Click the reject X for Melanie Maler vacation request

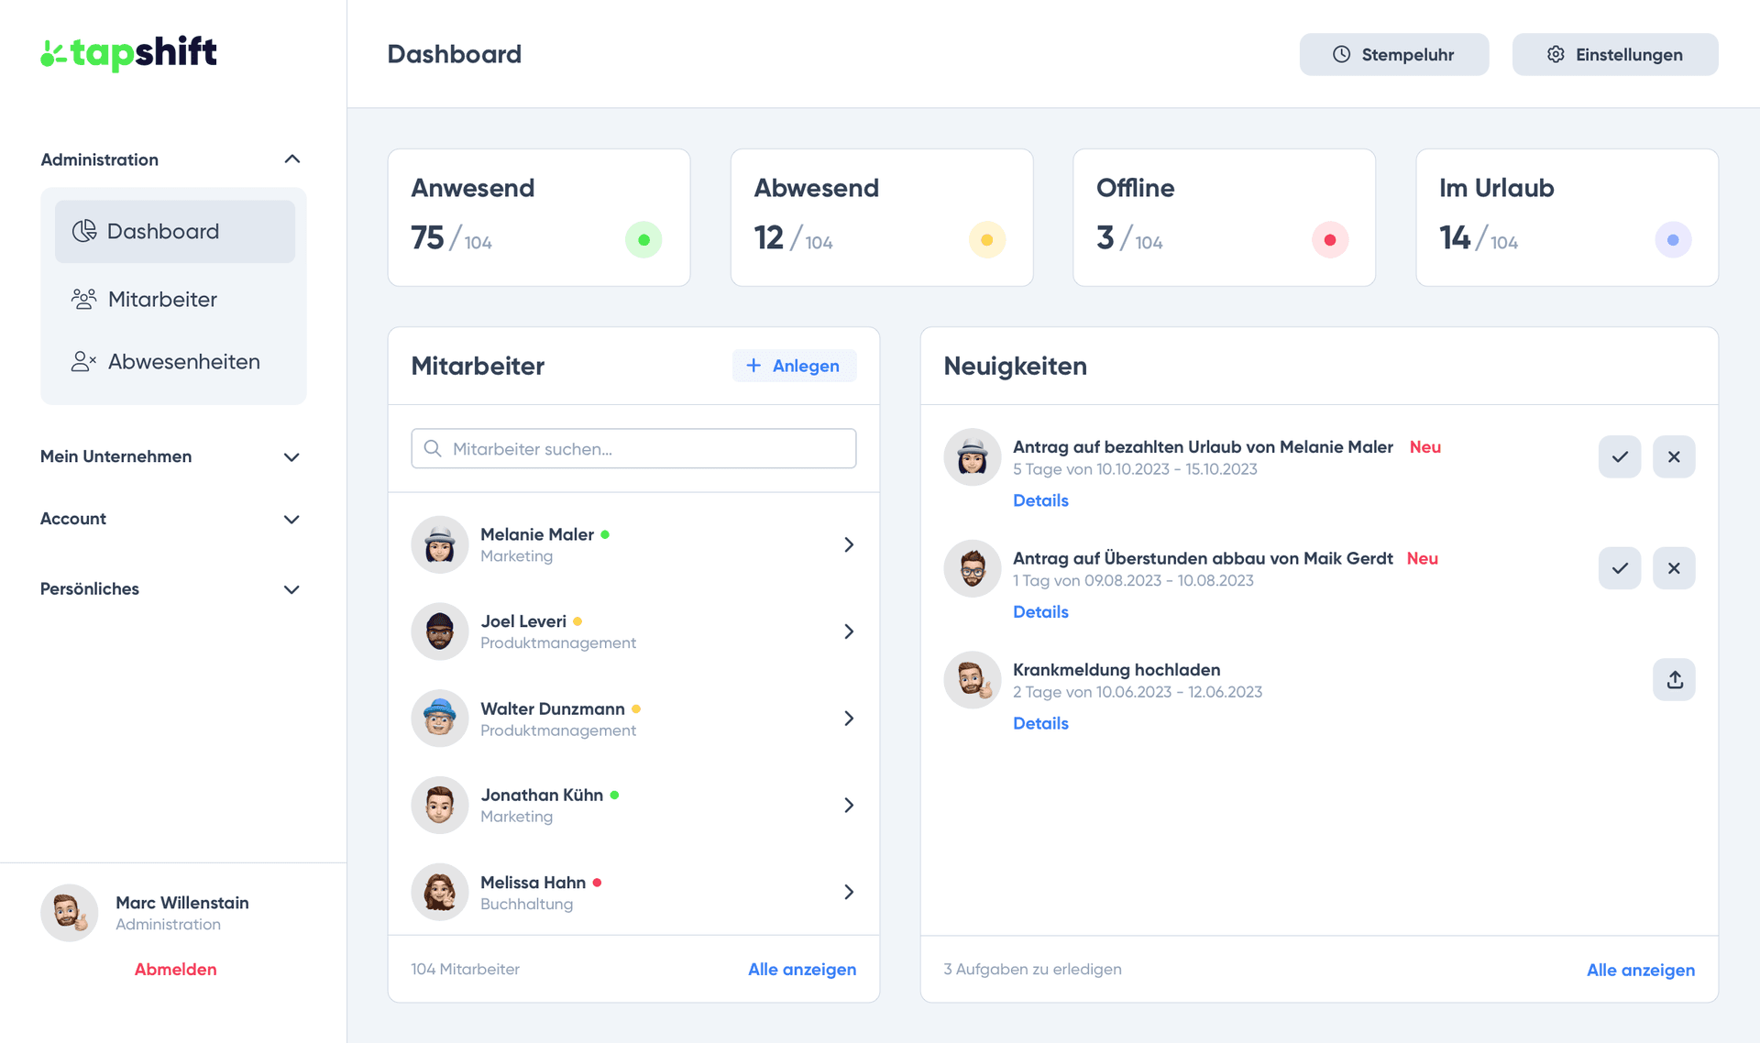coord(1673,456)
